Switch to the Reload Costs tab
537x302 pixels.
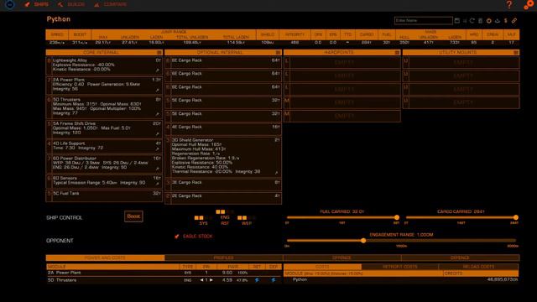pyautogui.click(x=478, y=267)
